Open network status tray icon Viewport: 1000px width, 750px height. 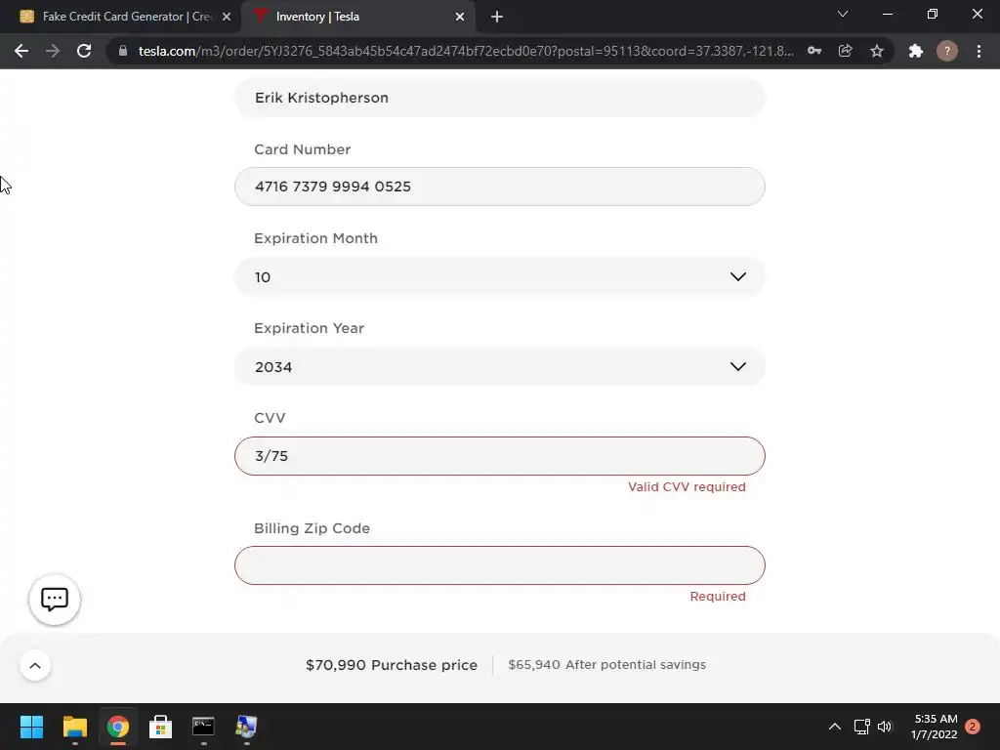coord(861,727)
